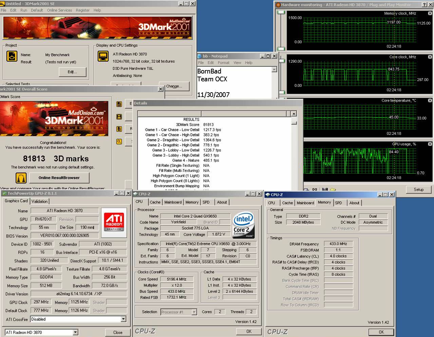
Task: Open the SPD tab in left CPU-Z
Action: click(x=206, y=202)
